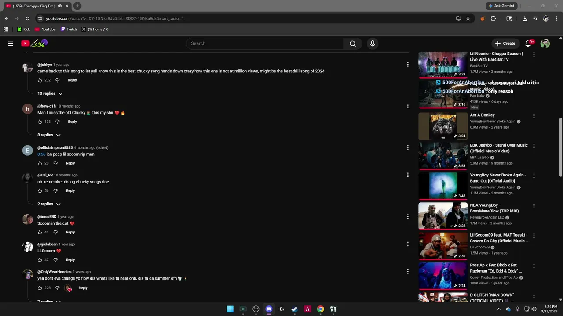Like the comment by @how-d1h
563x316 pixels.
(x=40, y=122)
